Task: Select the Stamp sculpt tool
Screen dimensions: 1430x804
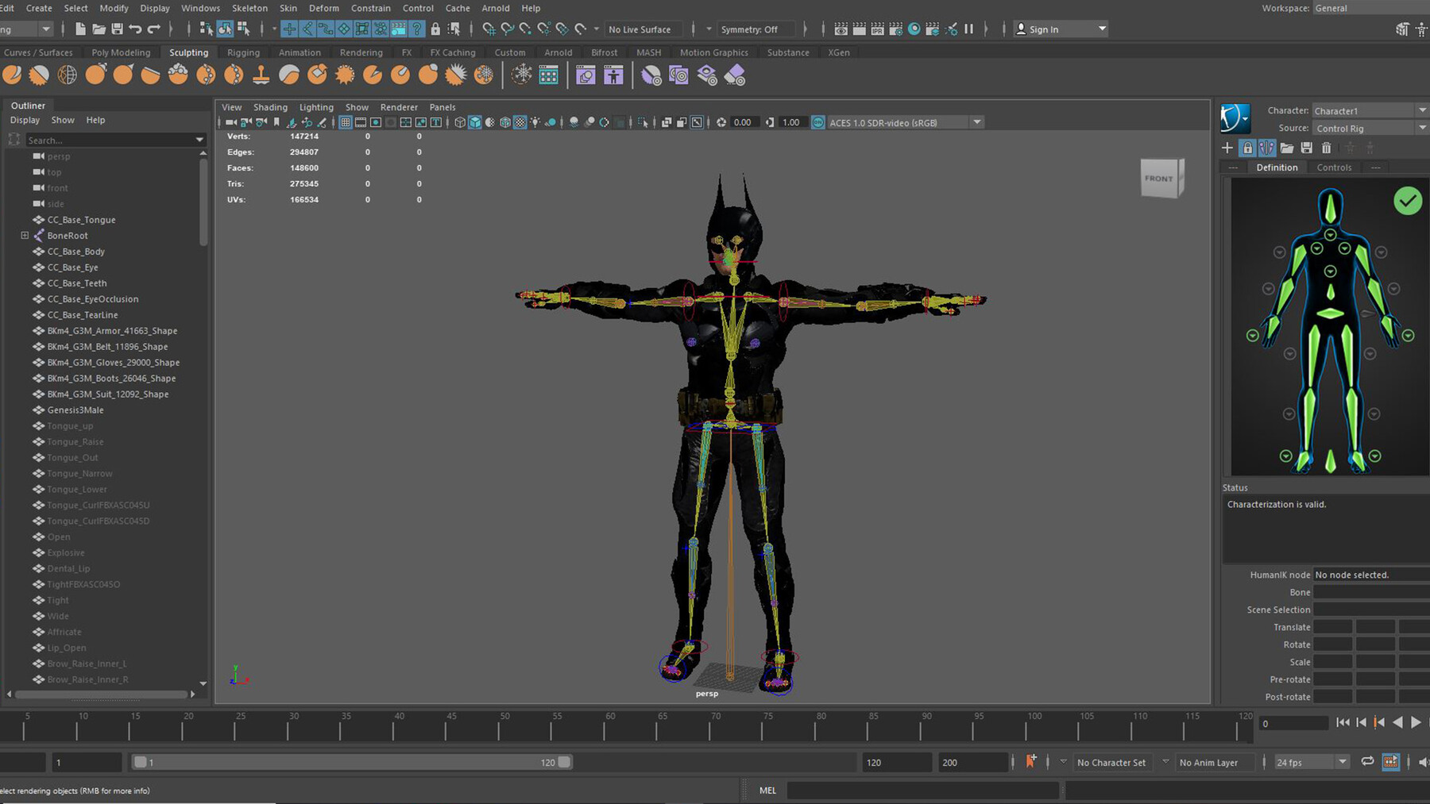Action: [x=261, y=75]
